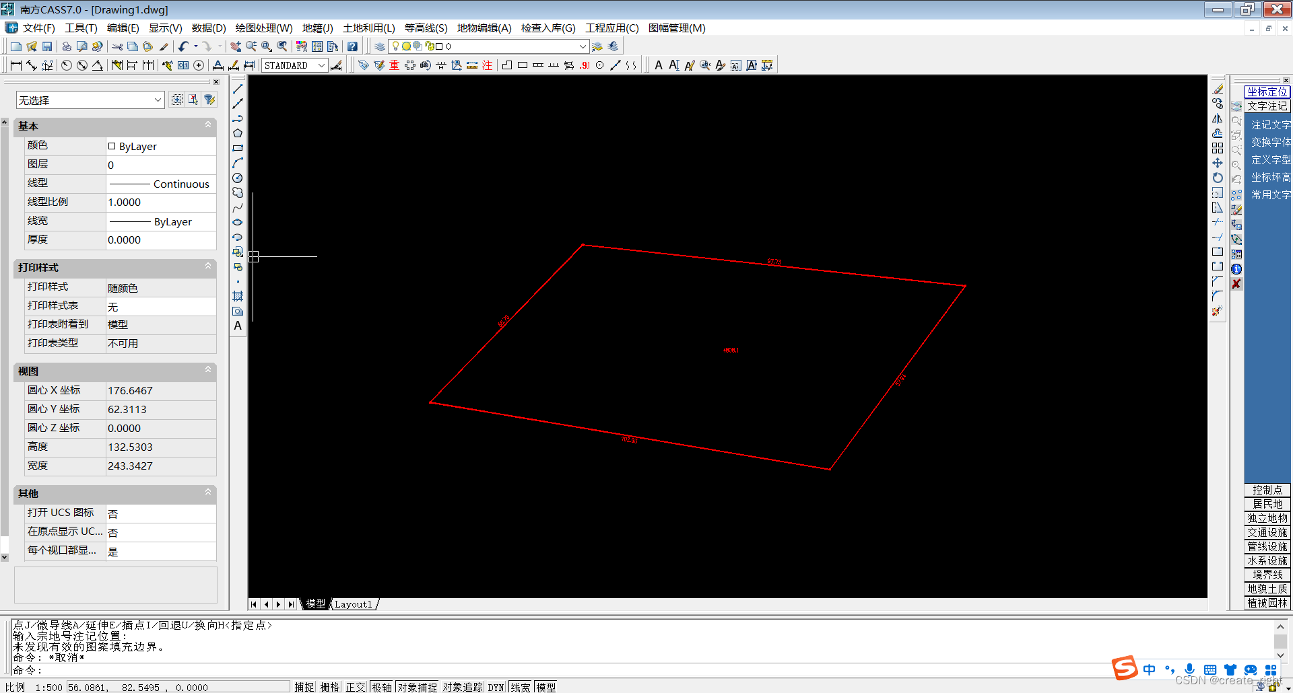Image resolution: width=1293 pixels, height=693 pixels.
Task: Select the Arc drawing tool
Action: point(238,163)
